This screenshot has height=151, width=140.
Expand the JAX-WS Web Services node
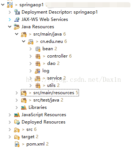click(10, 19)
